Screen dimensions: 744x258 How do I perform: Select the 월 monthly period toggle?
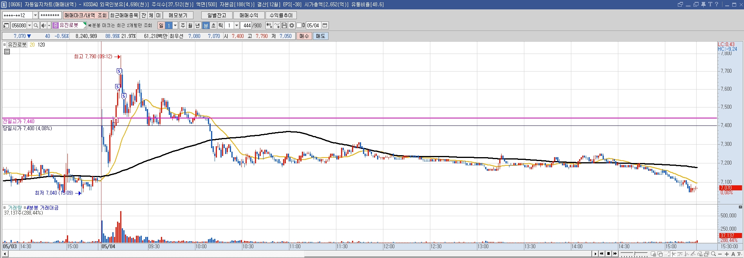(190, 25)
